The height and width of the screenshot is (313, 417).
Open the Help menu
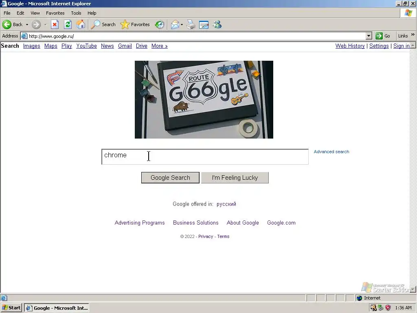point(92,13)
